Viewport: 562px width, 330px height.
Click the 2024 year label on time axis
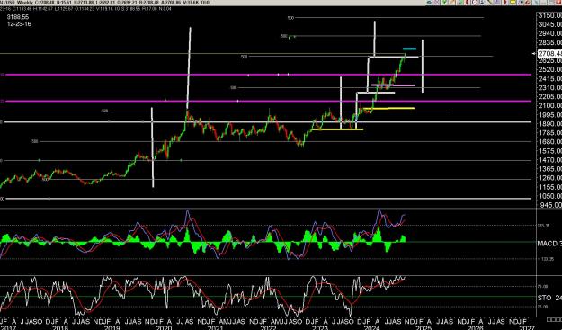click(x=372, y=327)
